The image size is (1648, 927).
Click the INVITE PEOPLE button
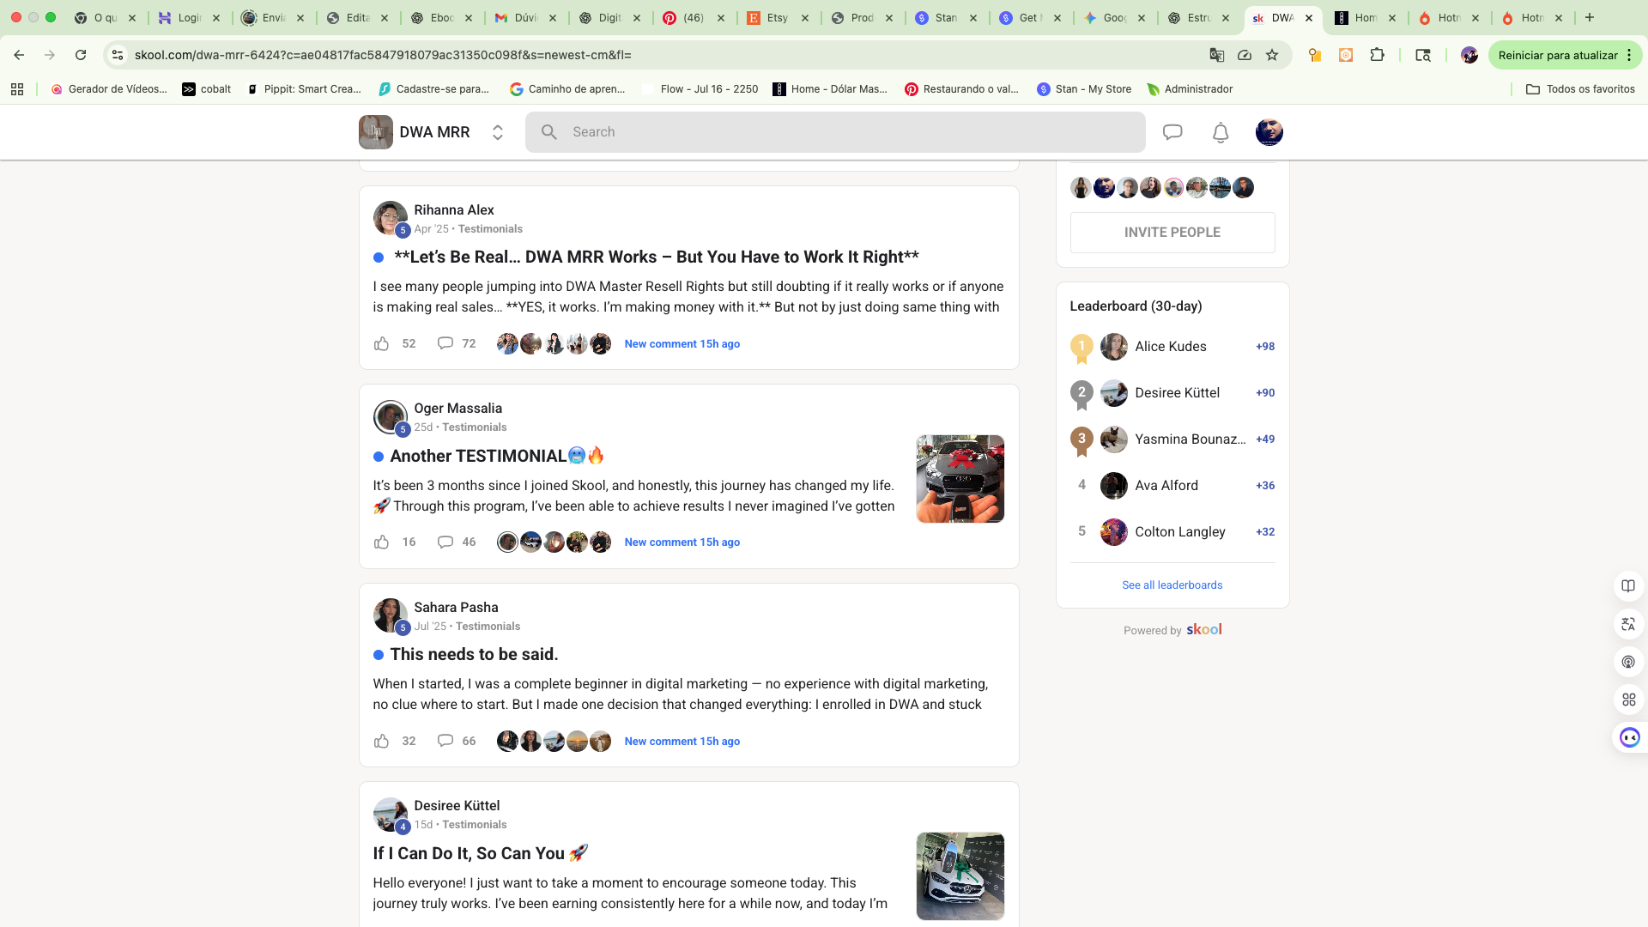coord(1172,233)
